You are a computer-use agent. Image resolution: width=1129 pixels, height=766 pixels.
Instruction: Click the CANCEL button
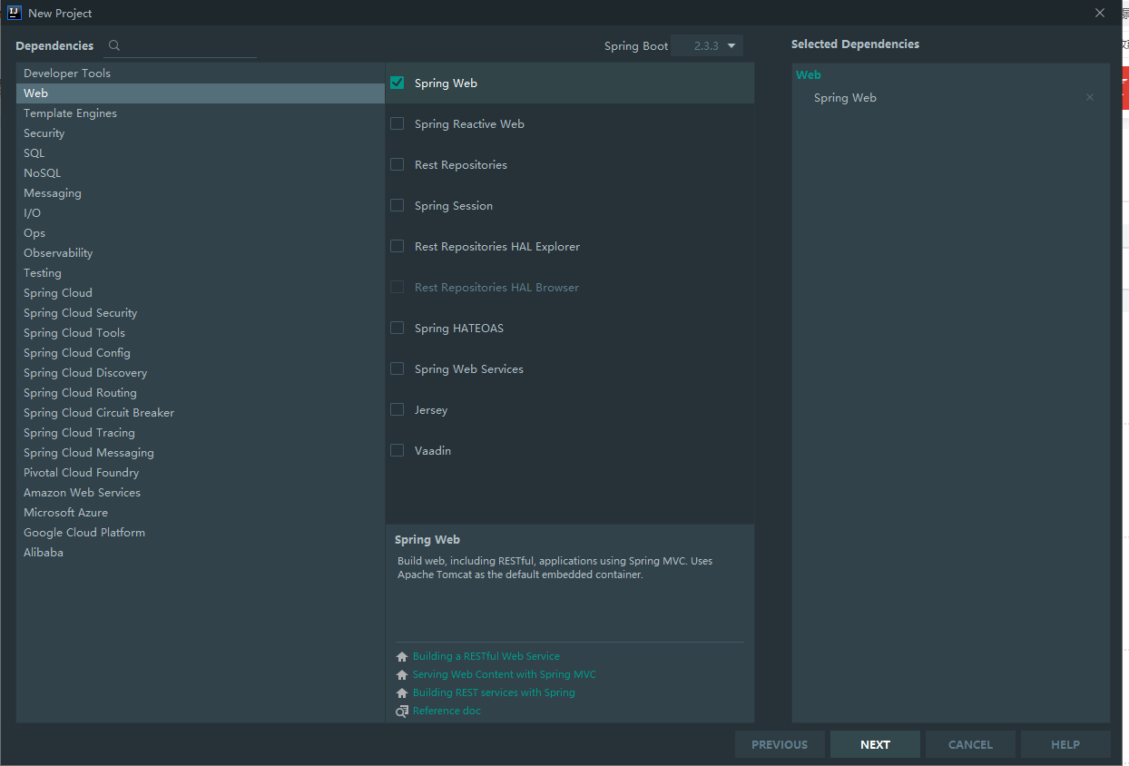pos(970,744)
